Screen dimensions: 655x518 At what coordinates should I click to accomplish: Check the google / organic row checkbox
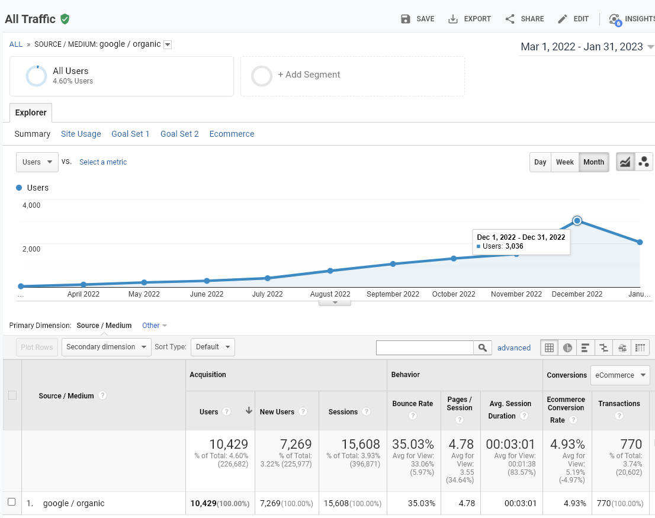pos(12,502)
